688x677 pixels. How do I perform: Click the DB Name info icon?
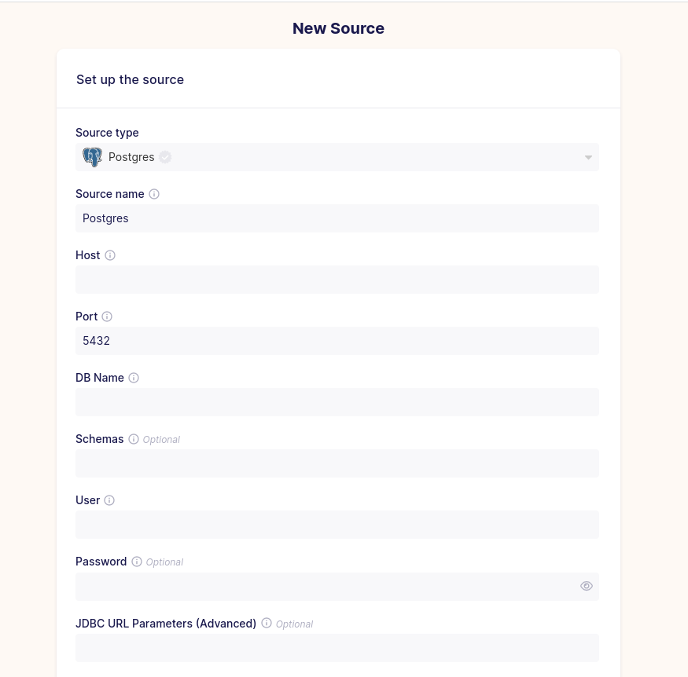[134, 378]
